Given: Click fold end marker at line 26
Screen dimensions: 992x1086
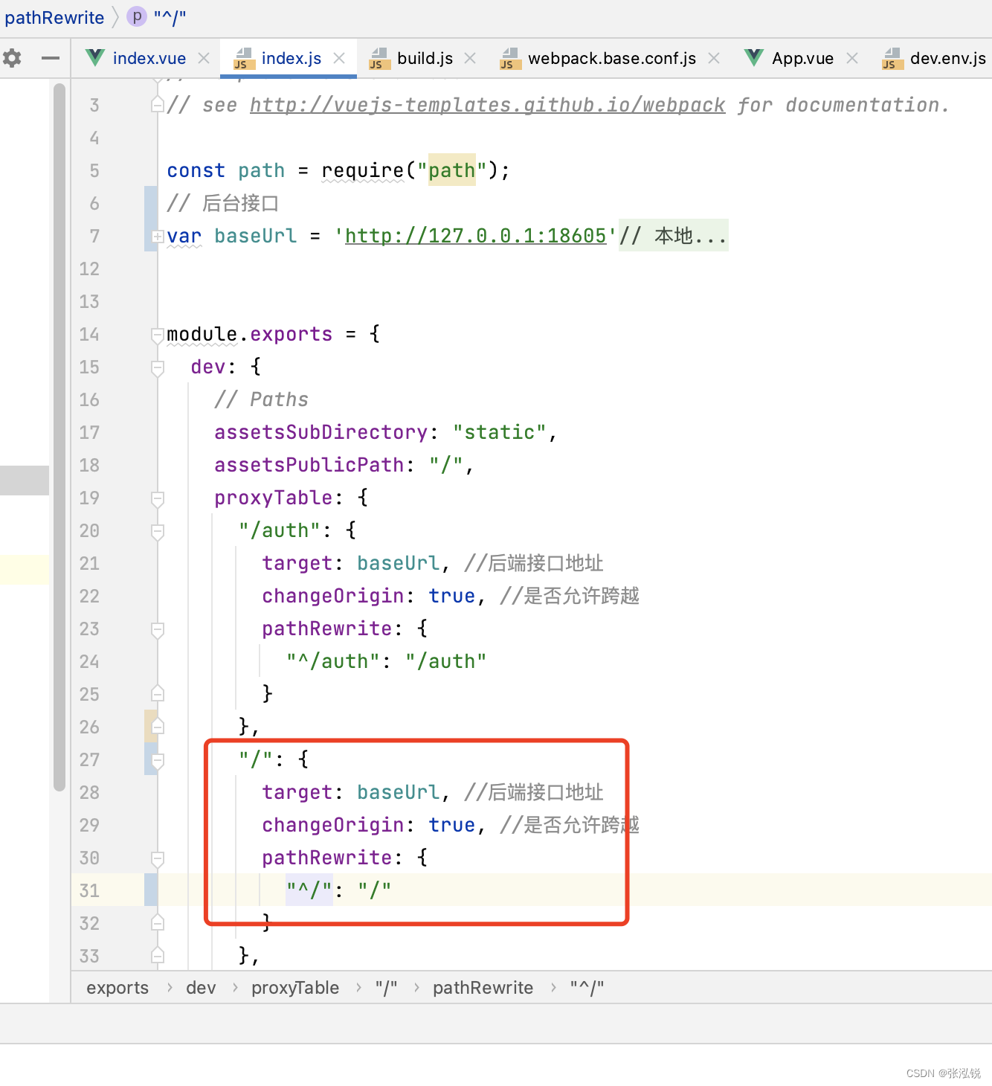Looking at the screenshot, I should [x=157, y=726].
